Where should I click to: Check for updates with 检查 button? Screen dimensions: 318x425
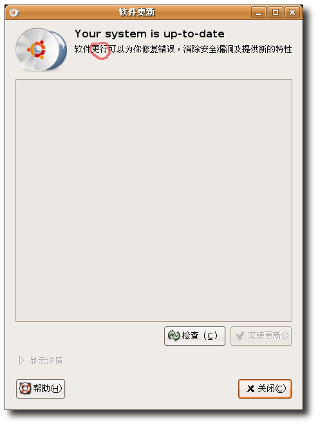(194, 336)
